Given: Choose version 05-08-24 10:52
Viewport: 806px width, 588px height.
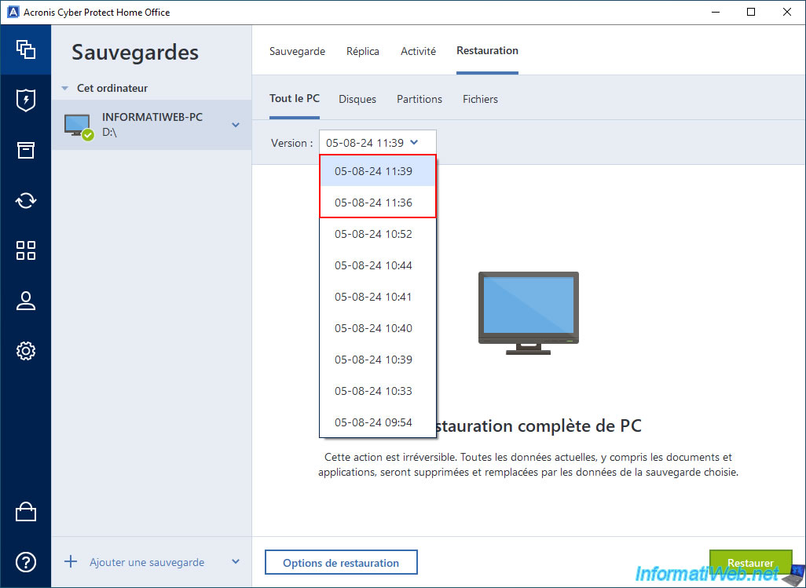Looking at the screenshot, I should [x=378, y=234].
